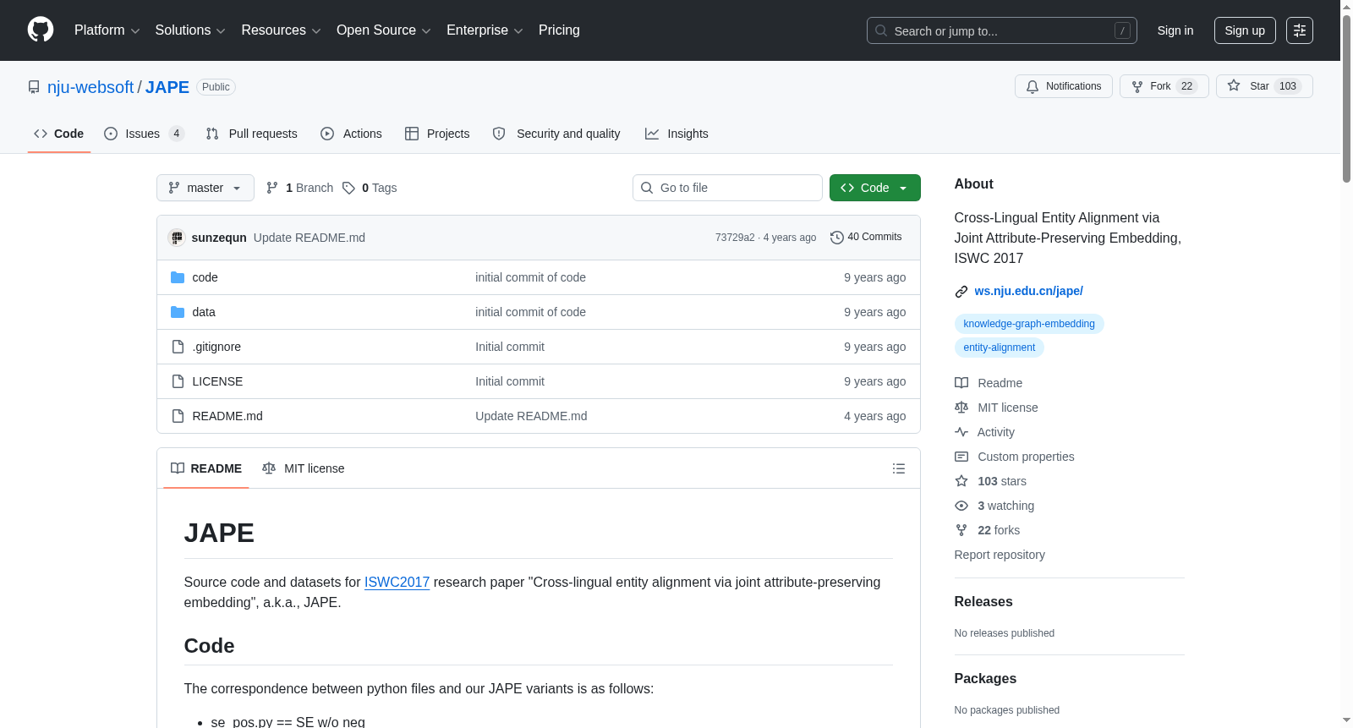Expand the Solutions menu

coord(190,30)
